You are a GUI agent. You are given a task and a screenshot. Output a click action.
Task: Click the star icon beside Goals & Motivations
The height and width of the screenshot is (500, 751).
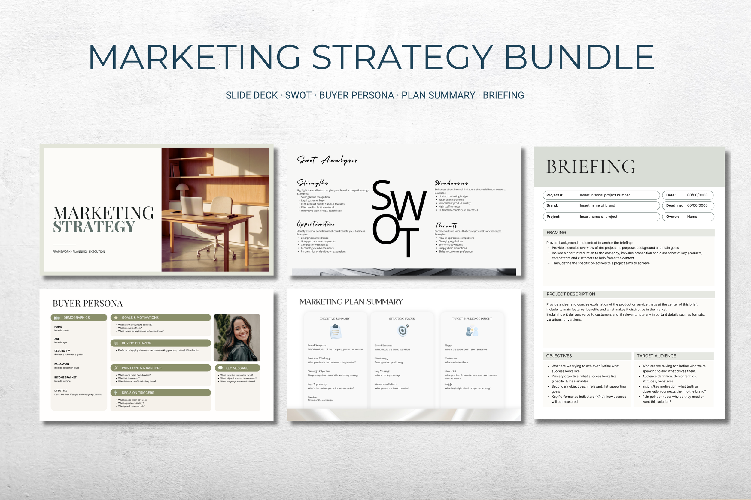(116, 318)
